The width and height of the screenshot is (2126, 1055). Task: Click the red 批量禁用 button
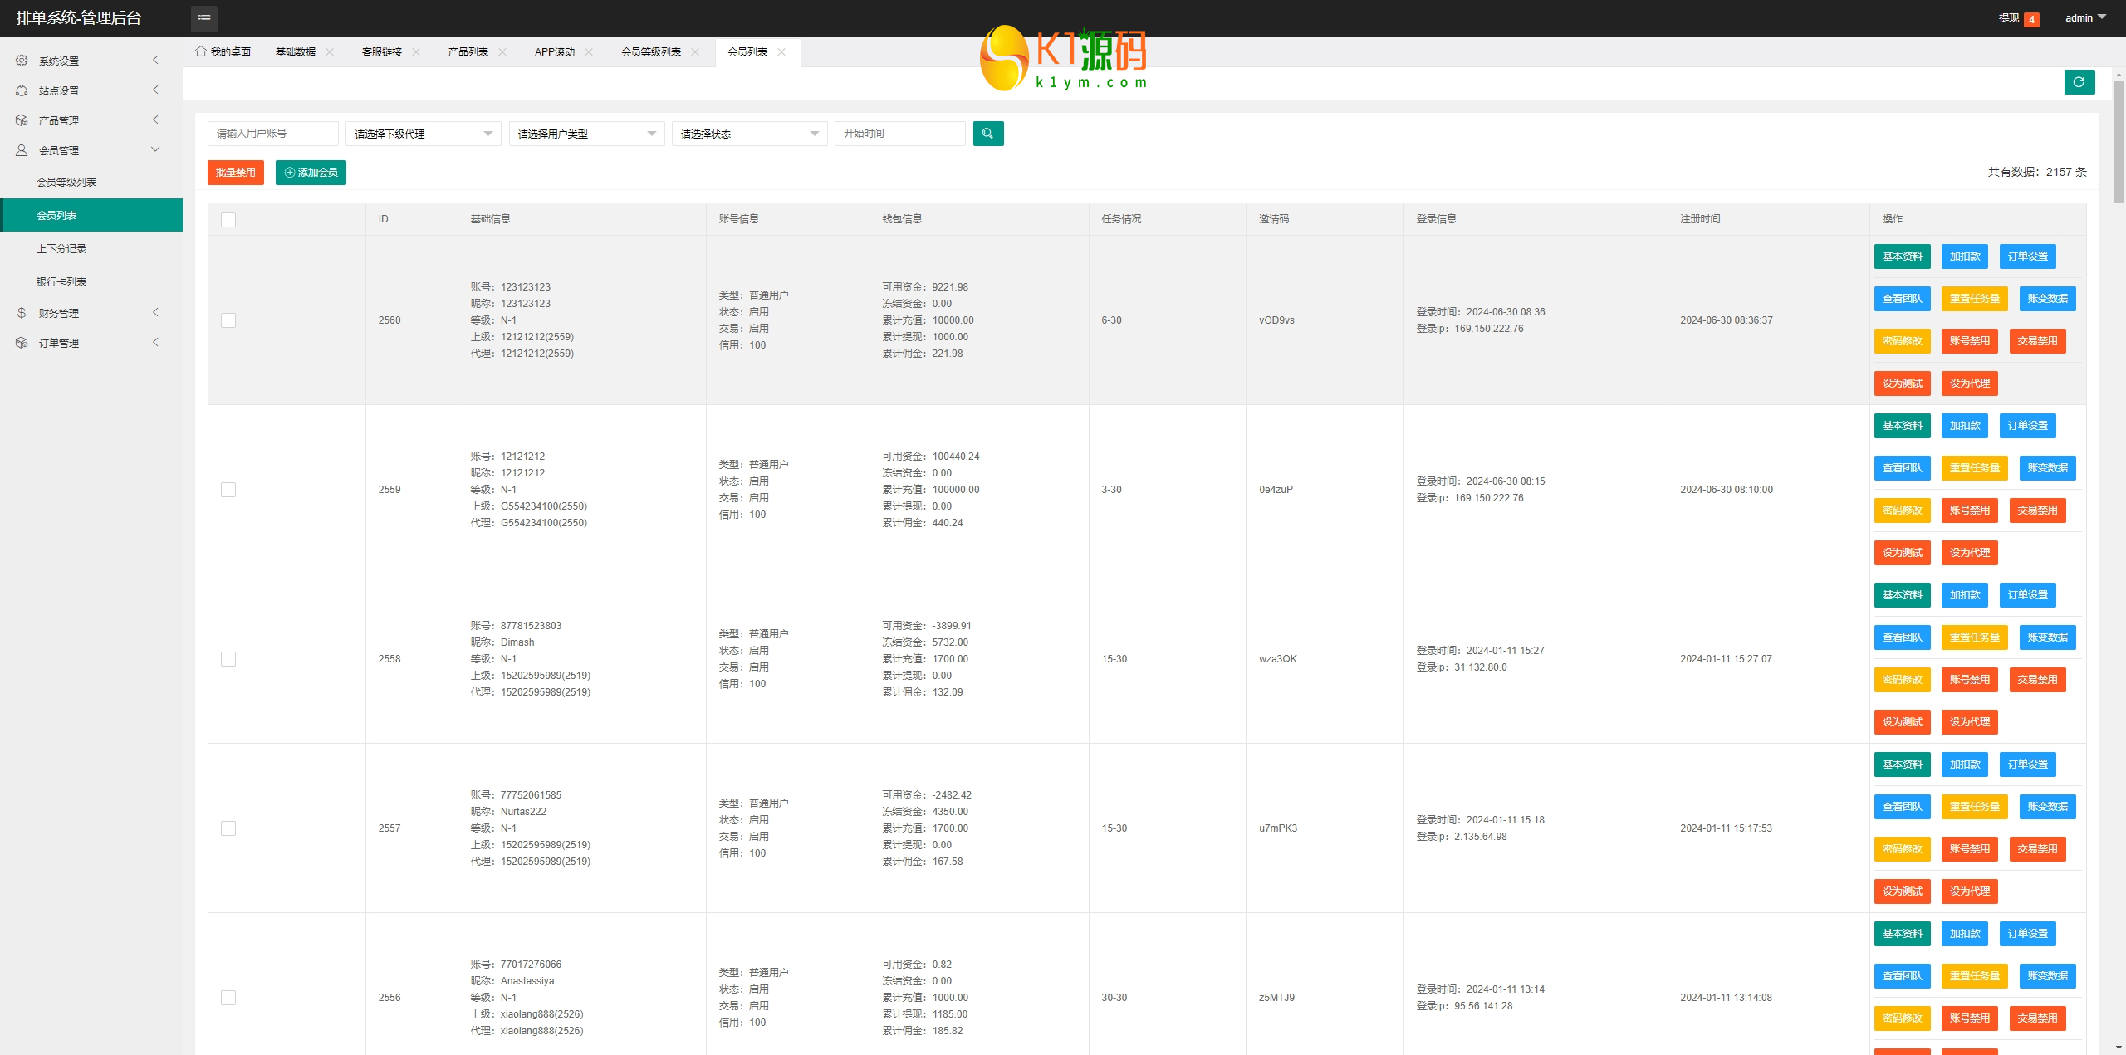point(235,173)
